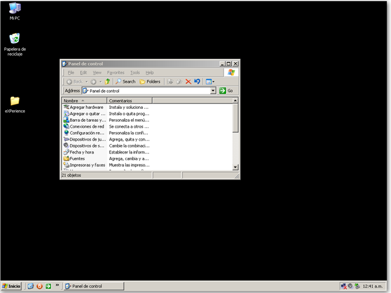Toggle the Folders pane button
This screenshot has width=391, height=293.
click(150, 81)
